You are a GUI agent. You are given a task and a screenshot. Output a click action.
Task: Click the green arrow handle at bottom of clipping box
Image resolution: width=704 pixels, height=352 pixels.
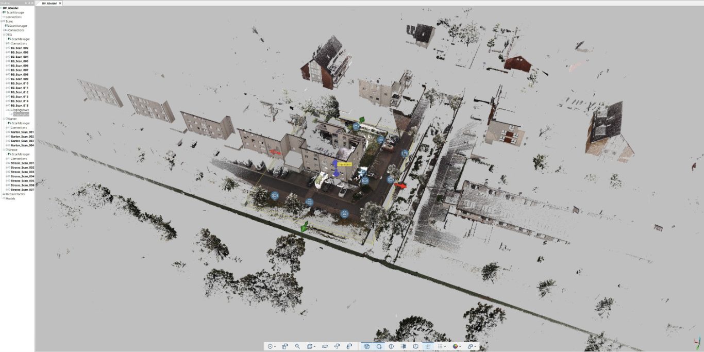[x=305, y=226]
